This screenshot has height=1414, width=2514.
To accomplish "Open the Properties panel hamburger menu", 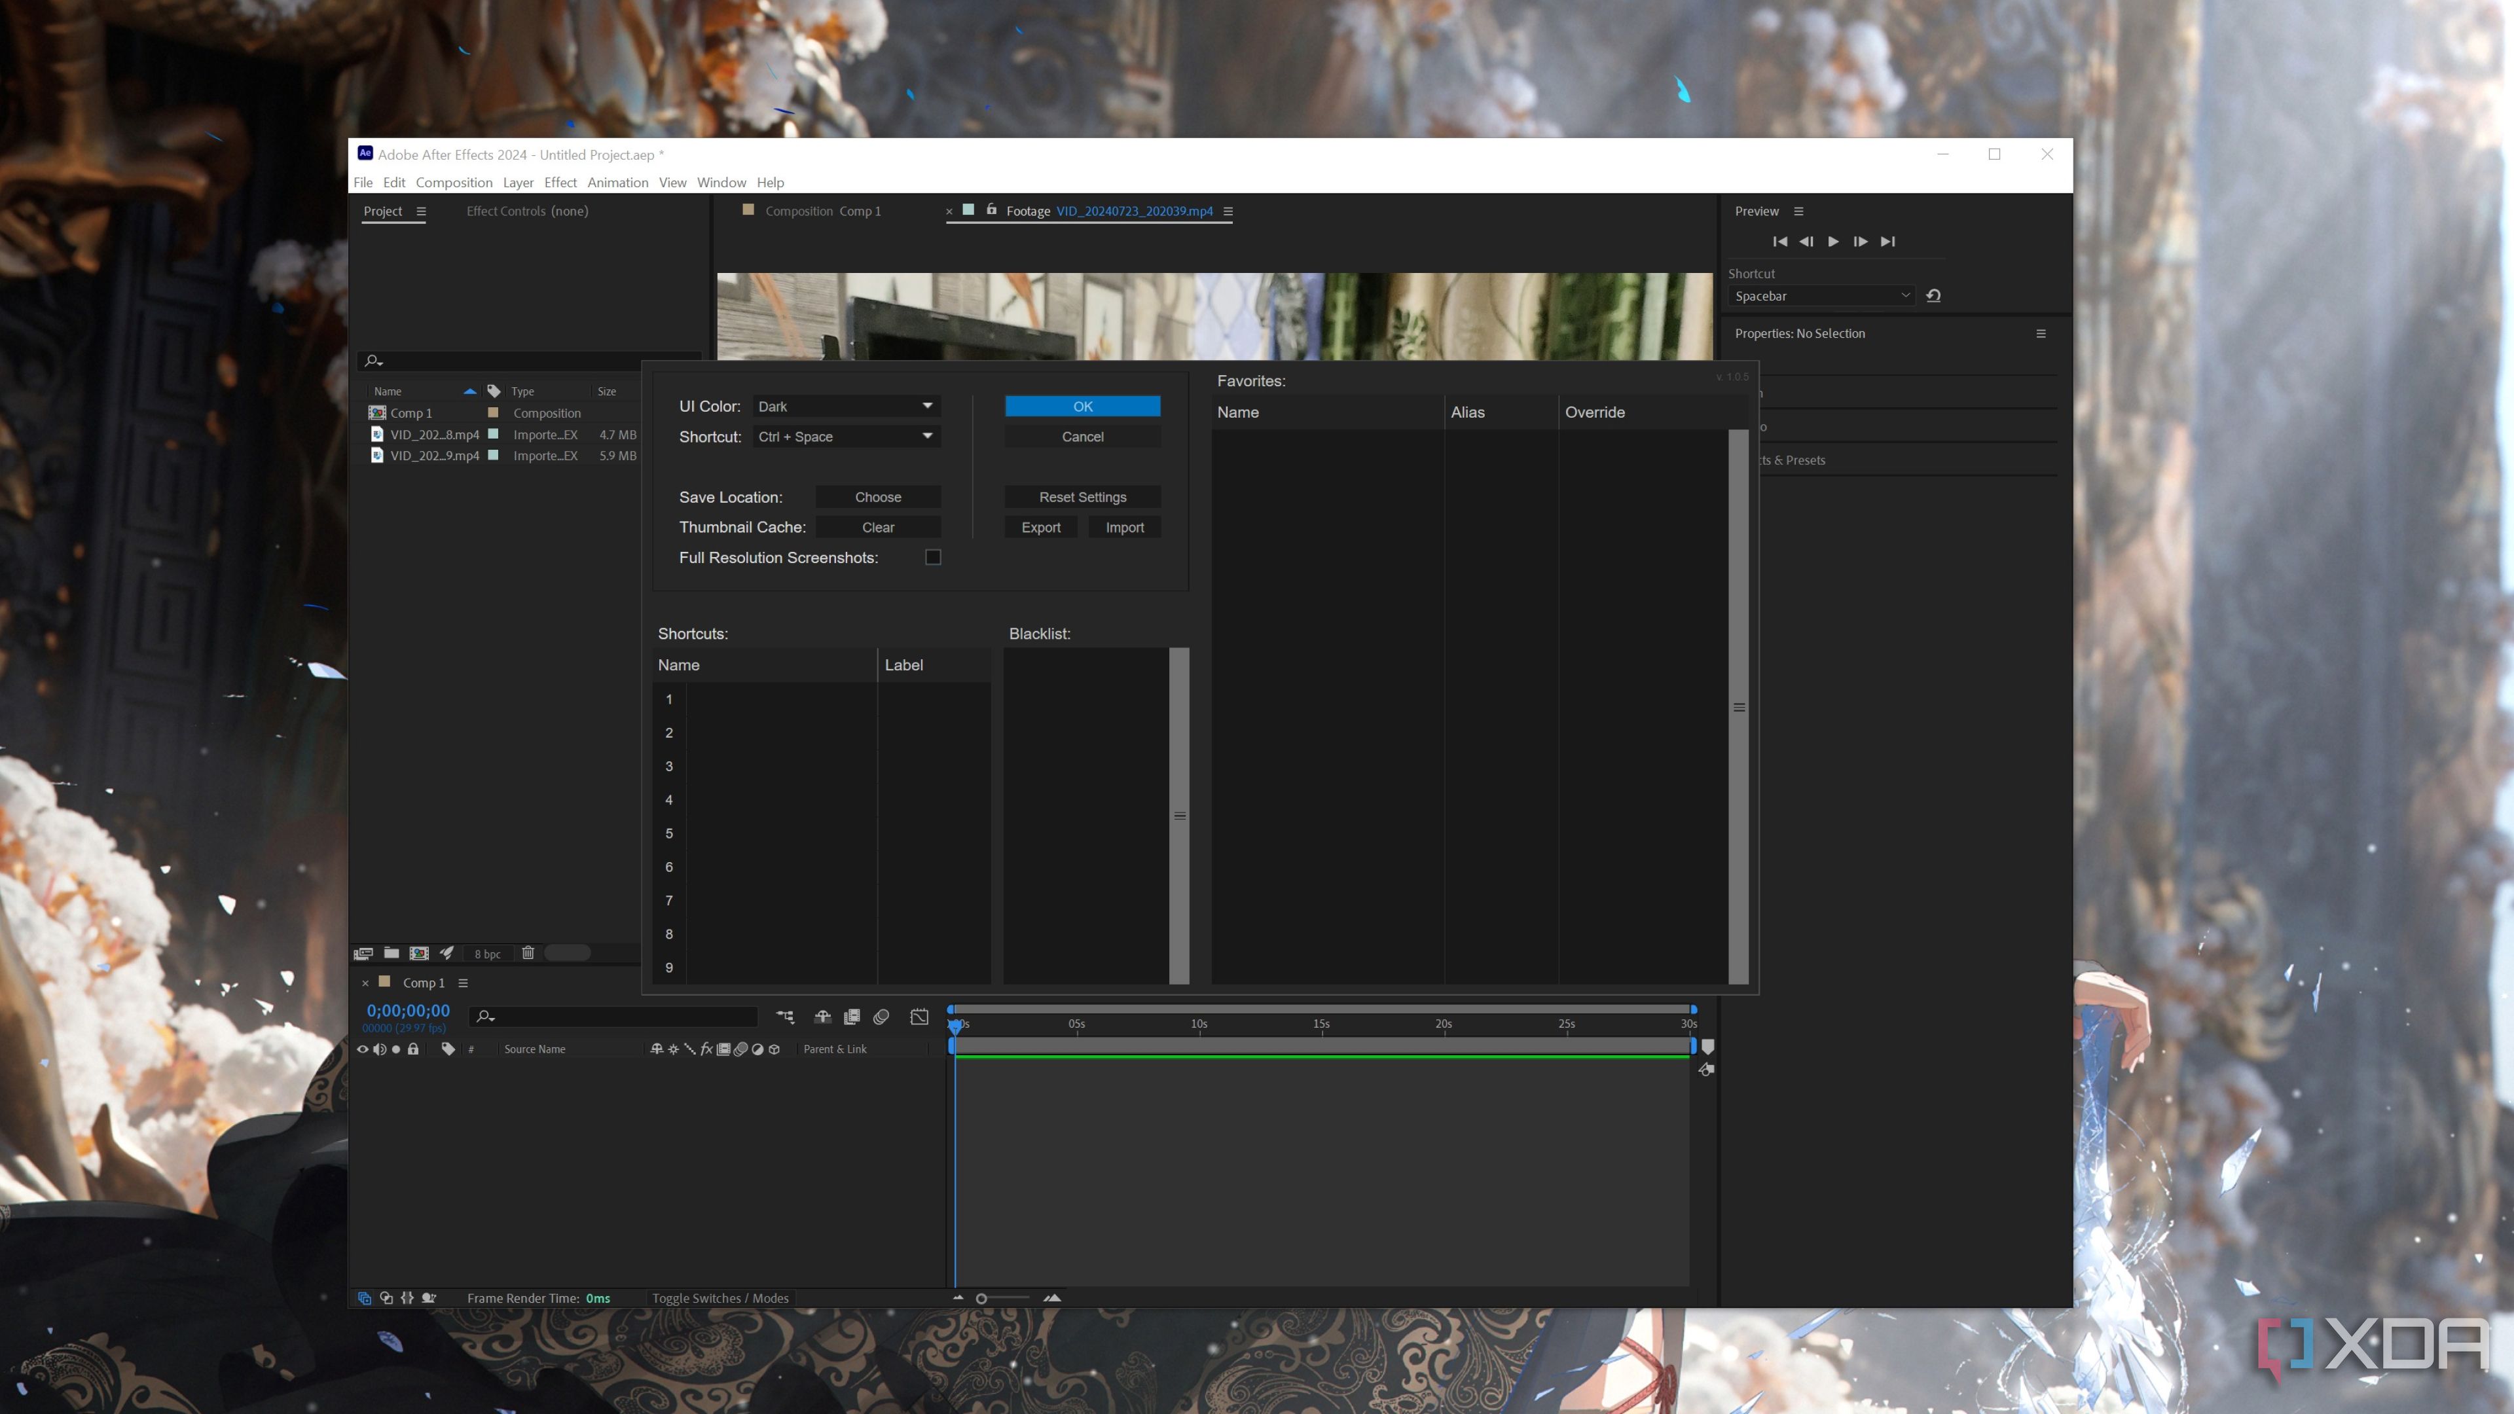I will point(2041,334).
